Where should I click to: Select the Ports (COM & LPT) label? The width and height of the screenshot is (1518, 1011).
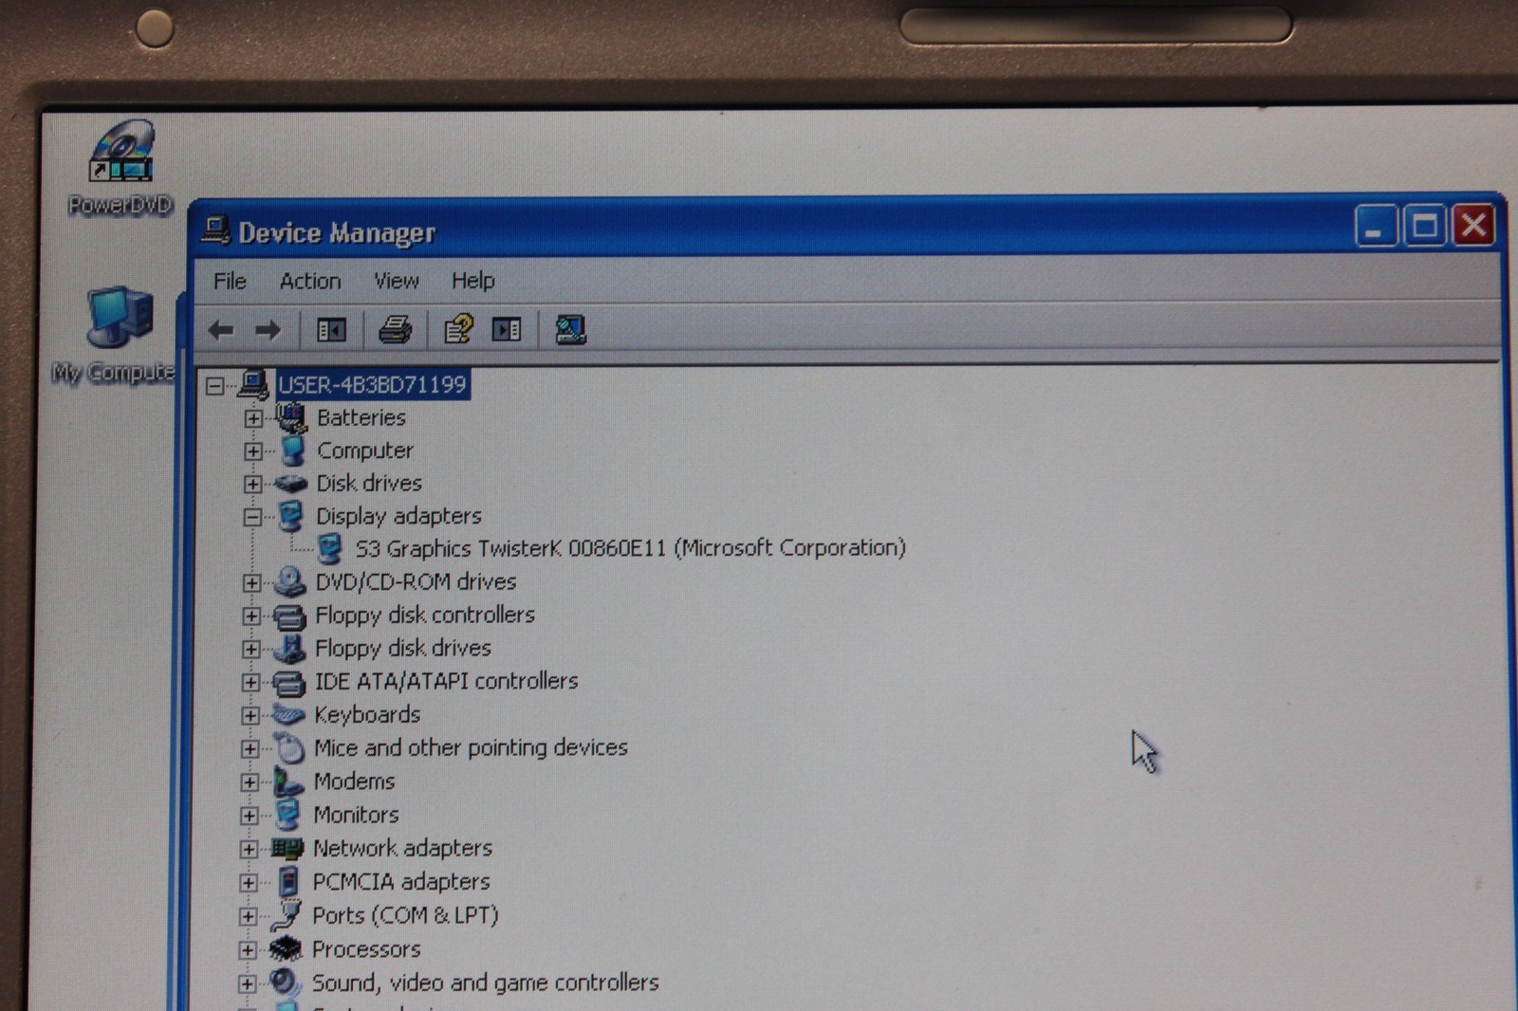coord(406,915)
